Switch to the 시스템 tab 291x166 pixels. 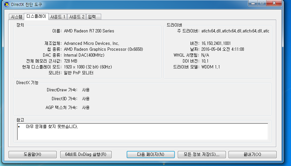coord(16,17)
